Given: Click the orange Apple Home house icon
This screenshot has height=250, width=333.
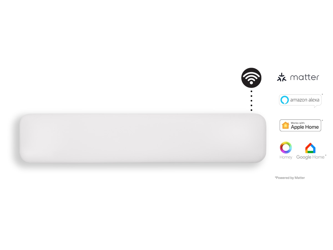Looking at the screenshot, I should [x=286, y=125].
